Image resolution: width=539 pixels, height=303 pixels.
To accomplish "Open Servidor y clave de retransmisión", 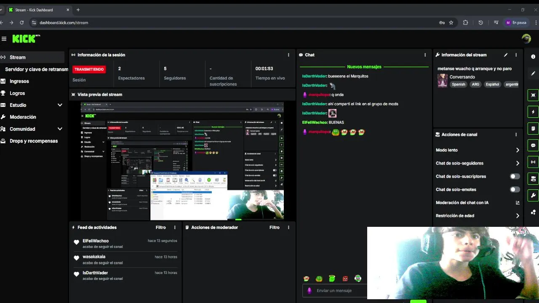I will point(36,69).
